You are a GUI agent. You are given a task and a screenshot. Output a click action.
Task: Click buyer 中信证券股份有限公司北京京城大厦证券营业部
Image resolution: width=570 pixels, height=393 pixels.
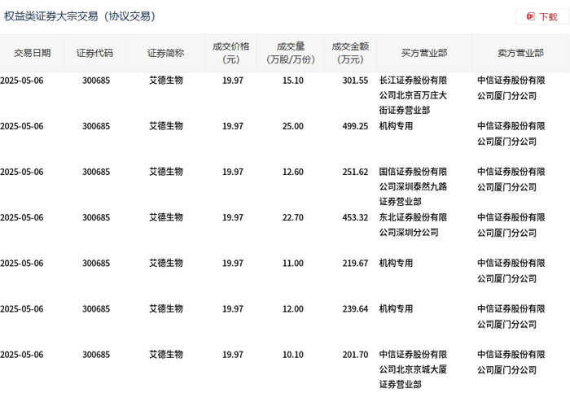tap(413, 369)
